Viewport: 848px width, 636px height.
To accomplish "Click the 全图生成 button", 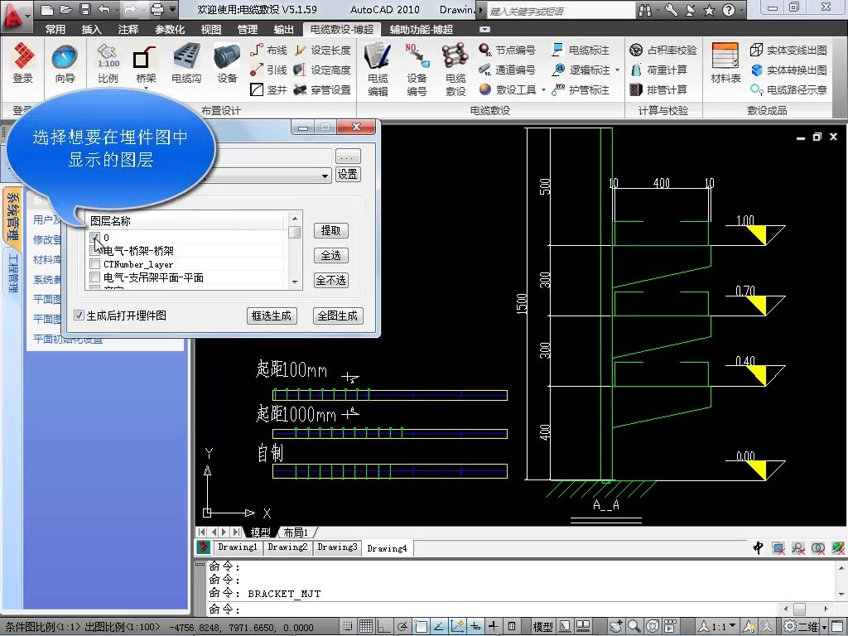I will (x=338, y=316).
